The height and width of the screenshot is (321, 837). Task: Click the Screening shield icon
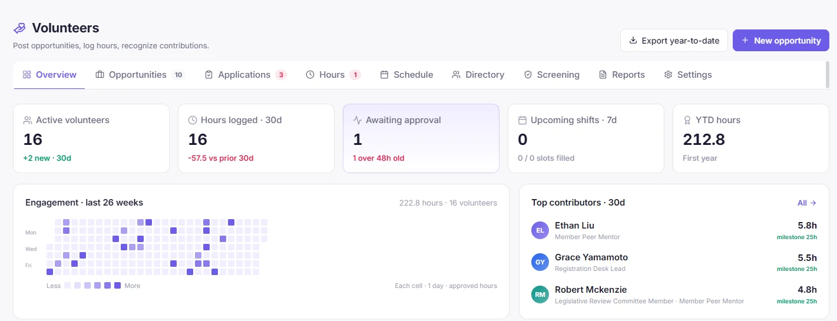(528, 75)
